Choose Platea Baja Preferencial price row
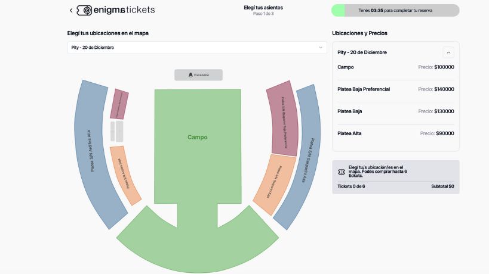The width and height of the screenshot is (489, 274). 395,89
